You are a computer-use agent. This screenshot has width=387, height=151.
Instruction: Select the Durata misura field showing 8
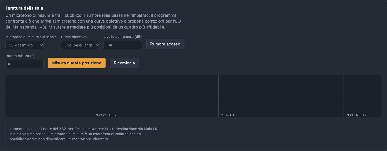(x=24, y=64)
